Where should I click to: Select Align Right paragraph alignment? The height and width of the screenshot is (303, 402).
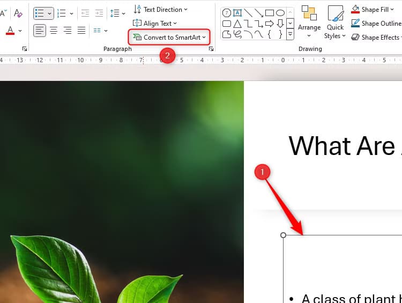pyautogui.click(x=67, y=31)
